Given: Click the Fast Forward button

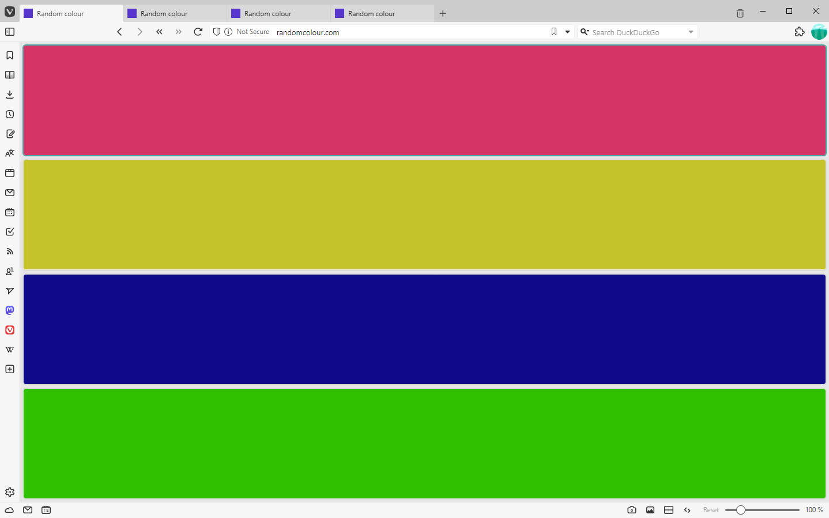Looking at the screenshot, I should (x=179, y=32).
